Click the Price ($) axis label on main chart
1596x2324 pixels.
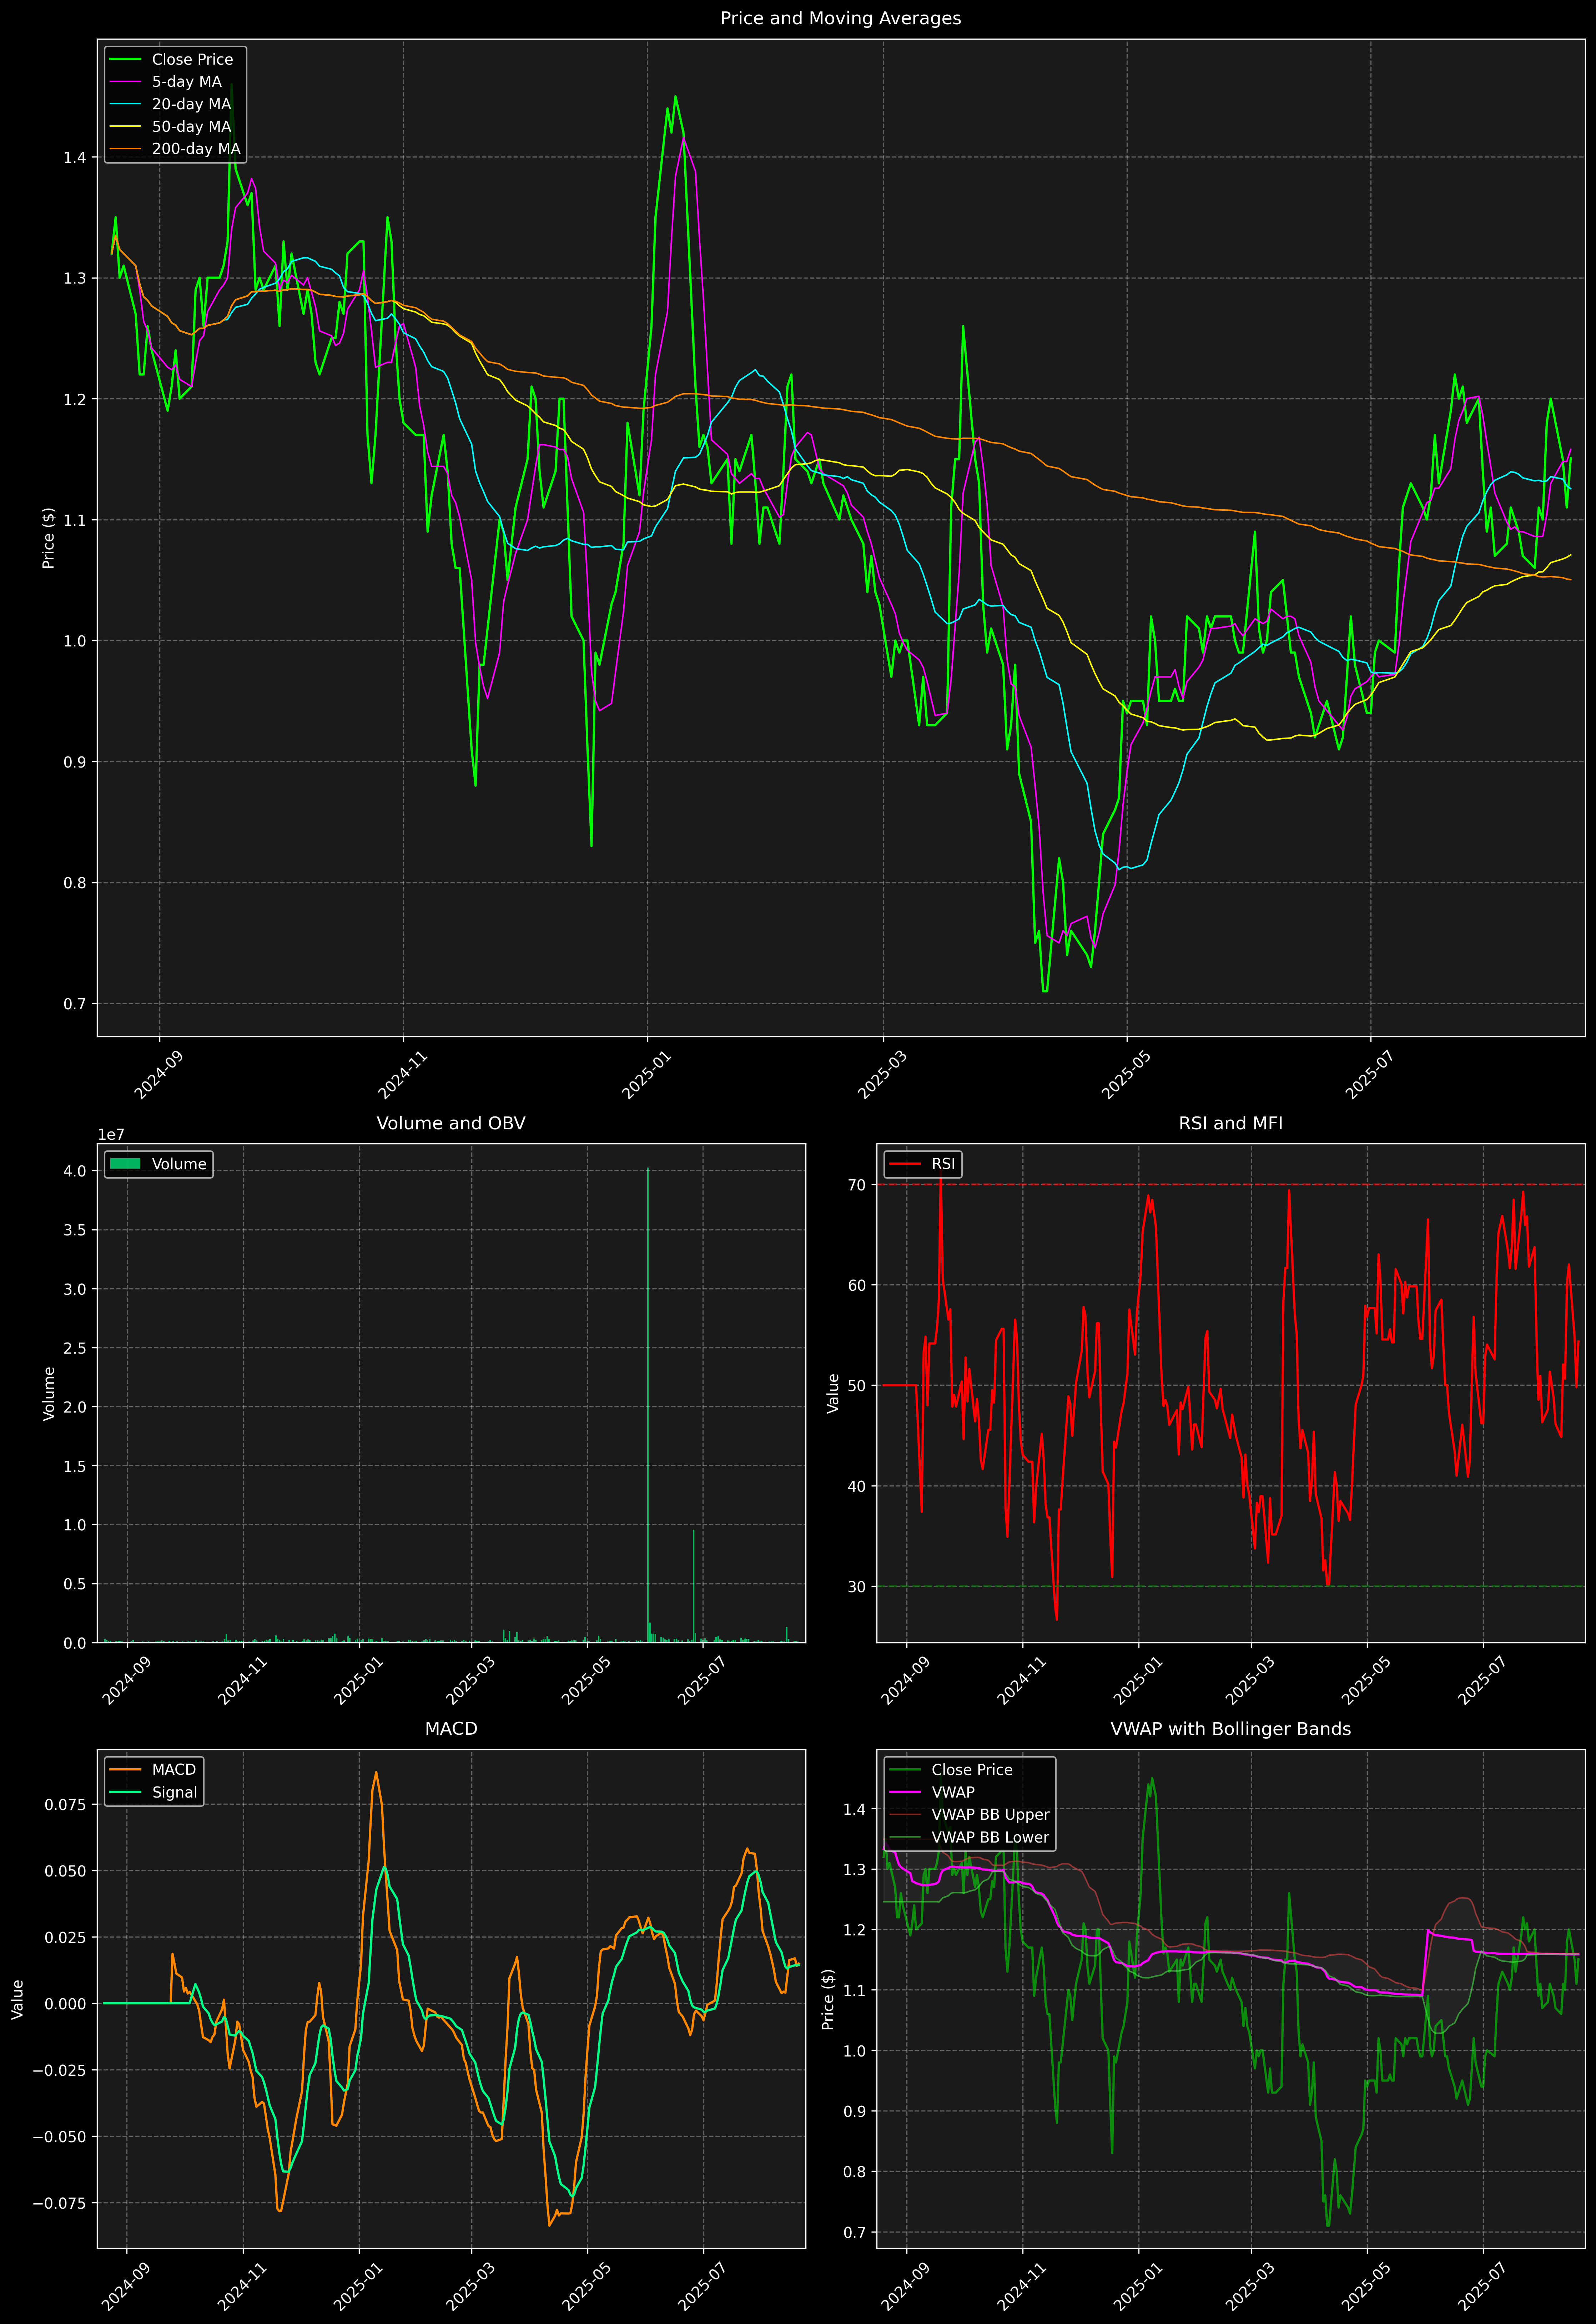tap(48, 538)
